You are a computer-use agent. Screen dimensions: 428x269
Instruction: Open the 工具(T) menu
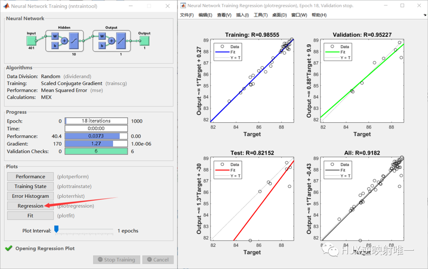click(x=260, y=15)
